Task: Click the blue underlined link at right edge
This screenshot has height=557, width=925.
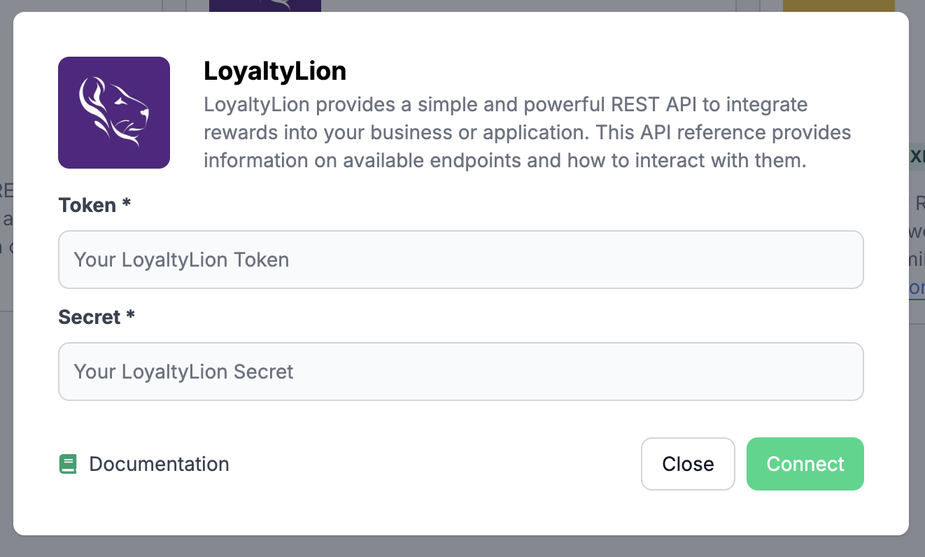Action: pos(917,288)
